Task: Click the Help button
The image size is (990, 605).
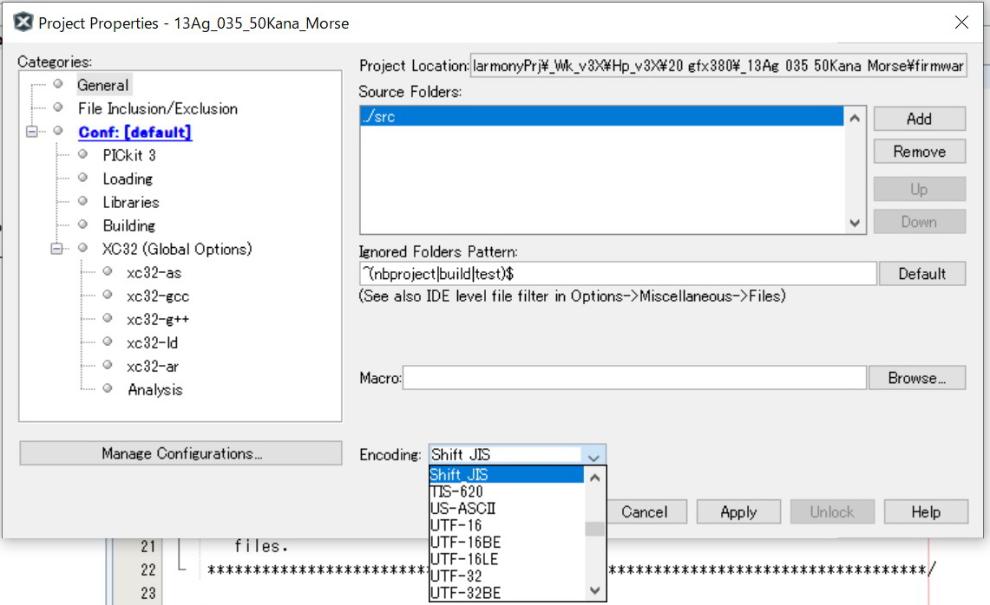Action: [926, 511]
